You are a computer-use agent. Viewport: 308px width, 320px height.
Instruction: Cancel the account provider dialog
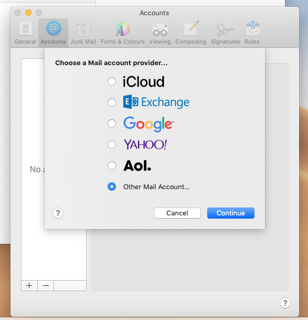point(177,213)
